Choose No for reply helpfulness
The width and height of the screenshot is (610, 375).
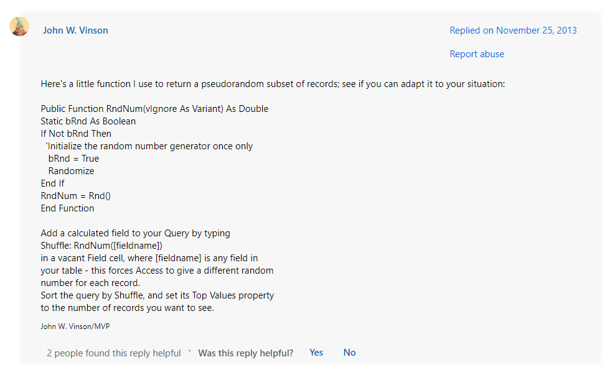[x=349, y=353]
